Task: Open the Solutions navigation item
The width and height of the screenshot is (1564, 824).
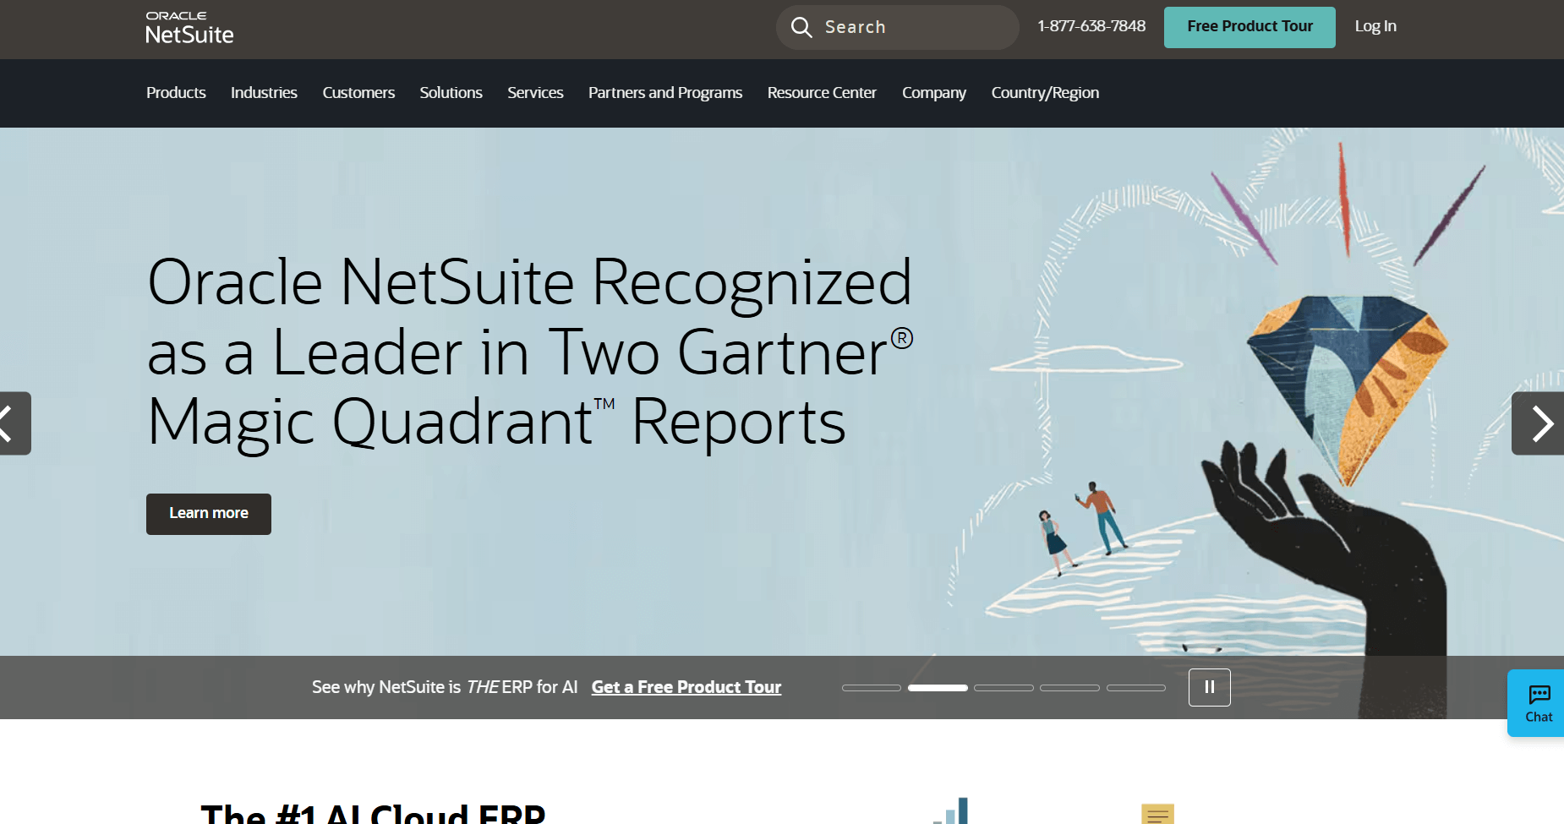Action: [451, 93]
